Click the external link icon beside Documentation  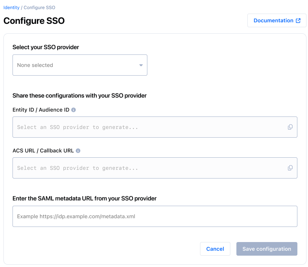[298, 21]
